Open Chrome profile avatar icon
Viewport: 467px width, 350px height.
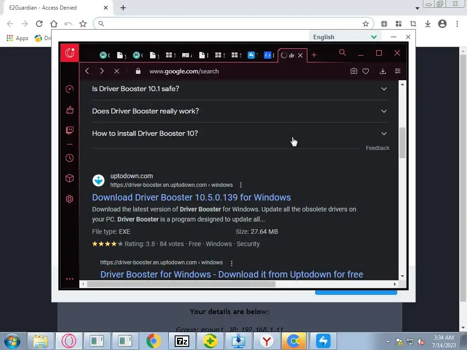442,24
